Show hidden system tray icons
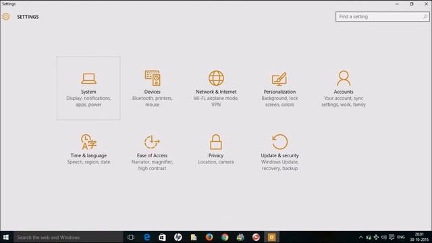The image size is (432, 243). pos(360,237)
